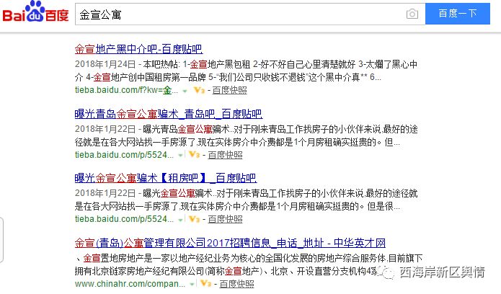Viewport: 501px width, 294px height.
Task: Click V3 credibility badge on first result
Action: click(199, 91)
